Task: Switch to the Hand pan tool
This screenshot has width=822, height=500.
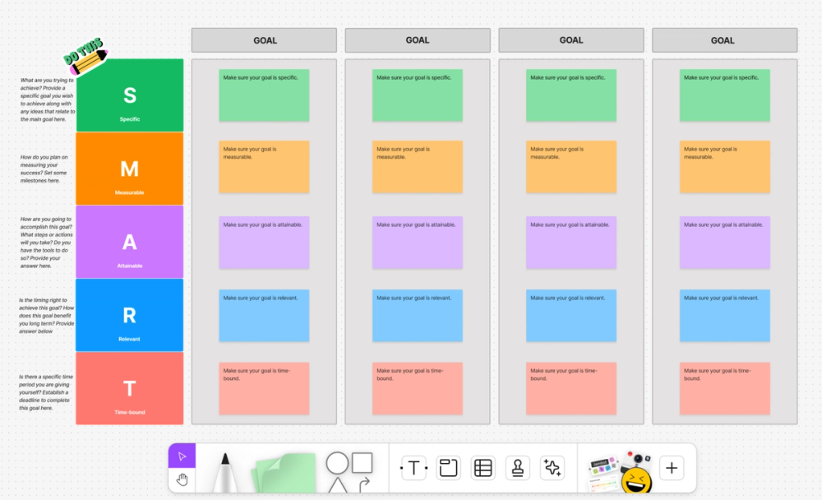Action: (x=182, y=478)
